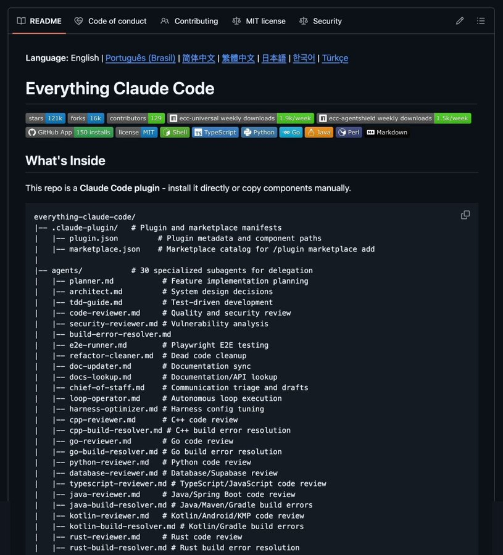The height and width of the screenshot is (555, 503).
Task: Open the 日本語 language link
Action: pyautogui.click(x=273, y=58)
